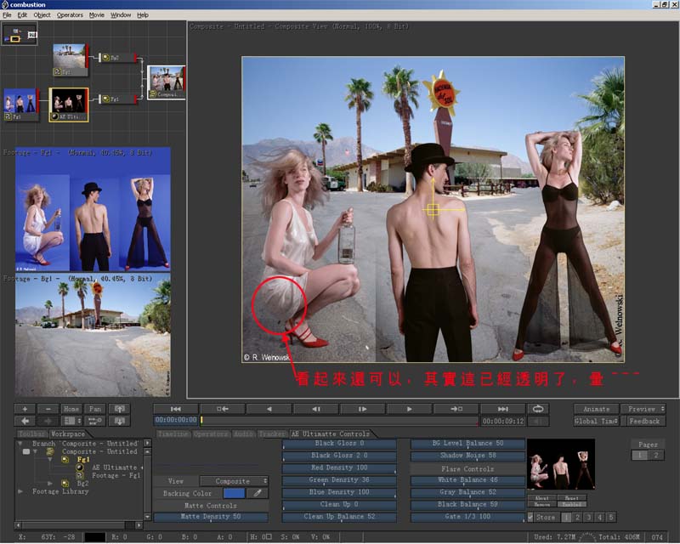Open the File menu
680x544 pixels.
[x=7, y=14]
